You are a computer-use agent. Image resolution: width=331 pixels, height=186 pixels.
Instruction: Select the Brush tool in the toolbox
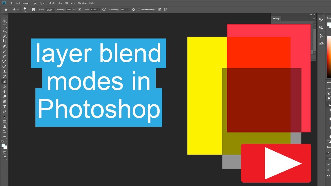pyautogui.click(x=4, y=51)
